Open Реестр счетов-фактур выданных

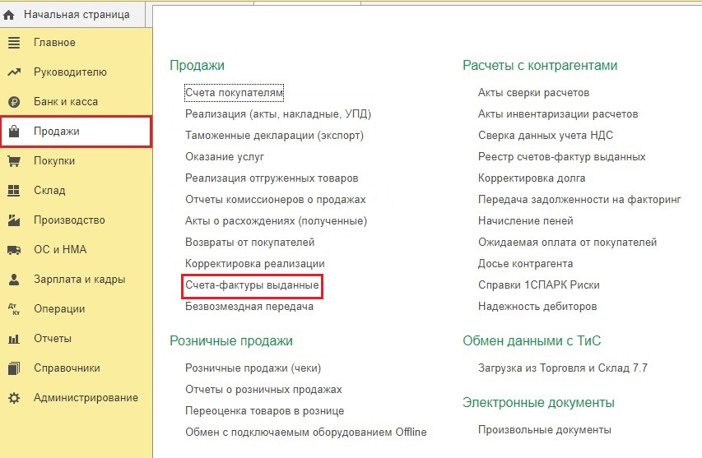562,156
